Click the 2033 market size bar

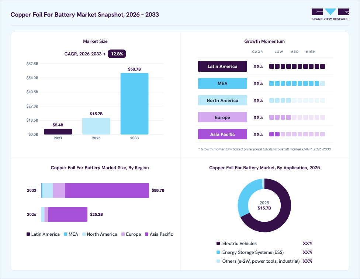pos(134,104)
